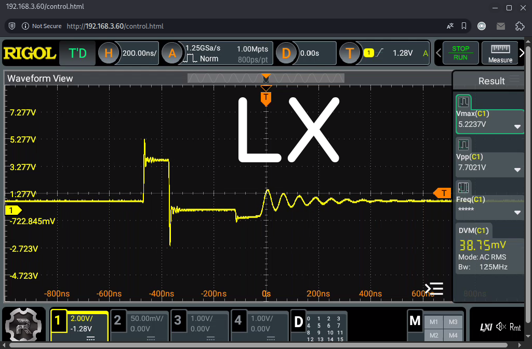Click the horizontal page scrollbar
The image size is (532, 349).
[x=259, y=345]
